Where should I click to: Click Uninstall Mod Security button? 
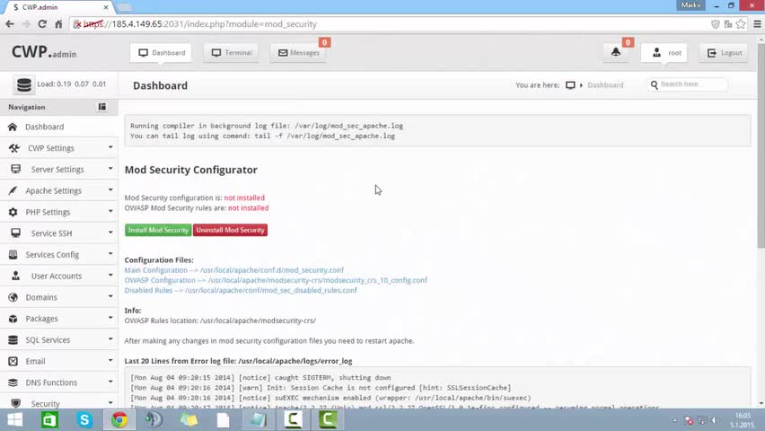pos(230,230)
